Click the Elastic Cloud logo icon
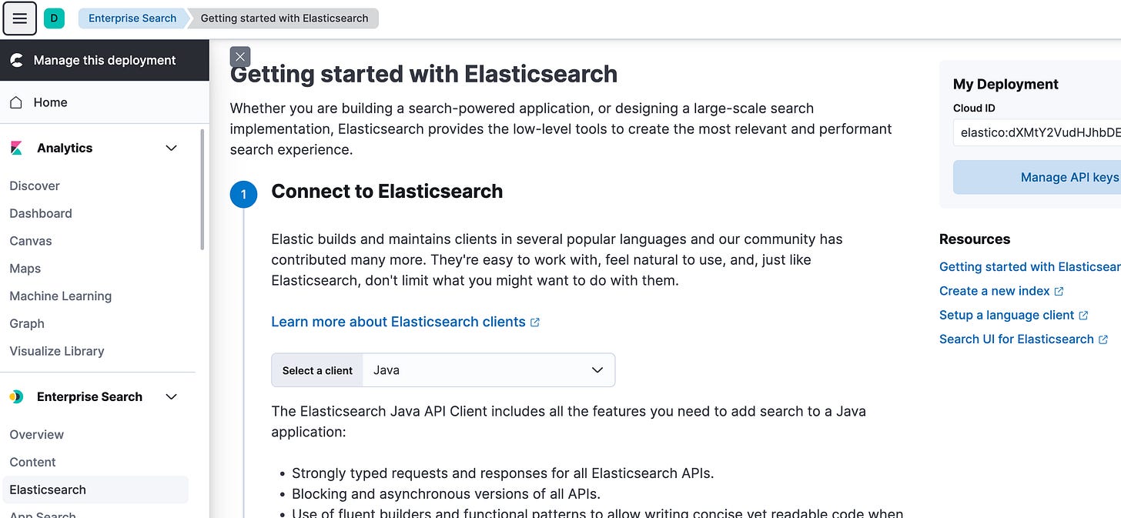Screen dimensions: 1121x518 click(x=17, y=60)
